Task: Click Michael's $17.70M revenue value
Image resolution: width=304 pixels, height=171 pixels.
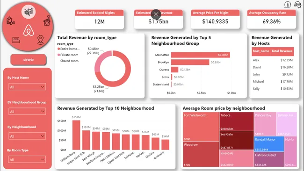Action: (x=286, y=82)
